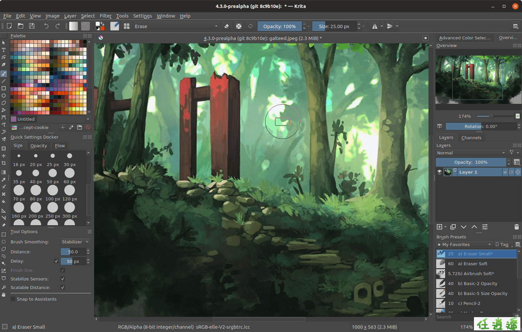Open the brush presets chooser grid

(x=127, y=26)
